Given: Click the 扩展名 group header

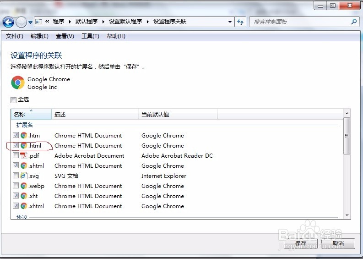Looking at the screenshot, I should [x=25, y=125].
